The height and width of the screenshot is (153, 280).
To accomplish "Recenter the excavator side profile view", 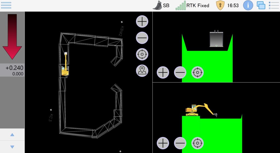I will 197,143.
